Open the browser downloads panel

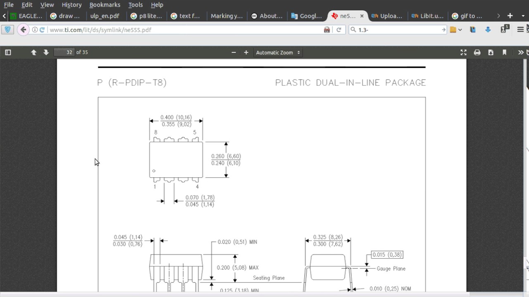488,30
